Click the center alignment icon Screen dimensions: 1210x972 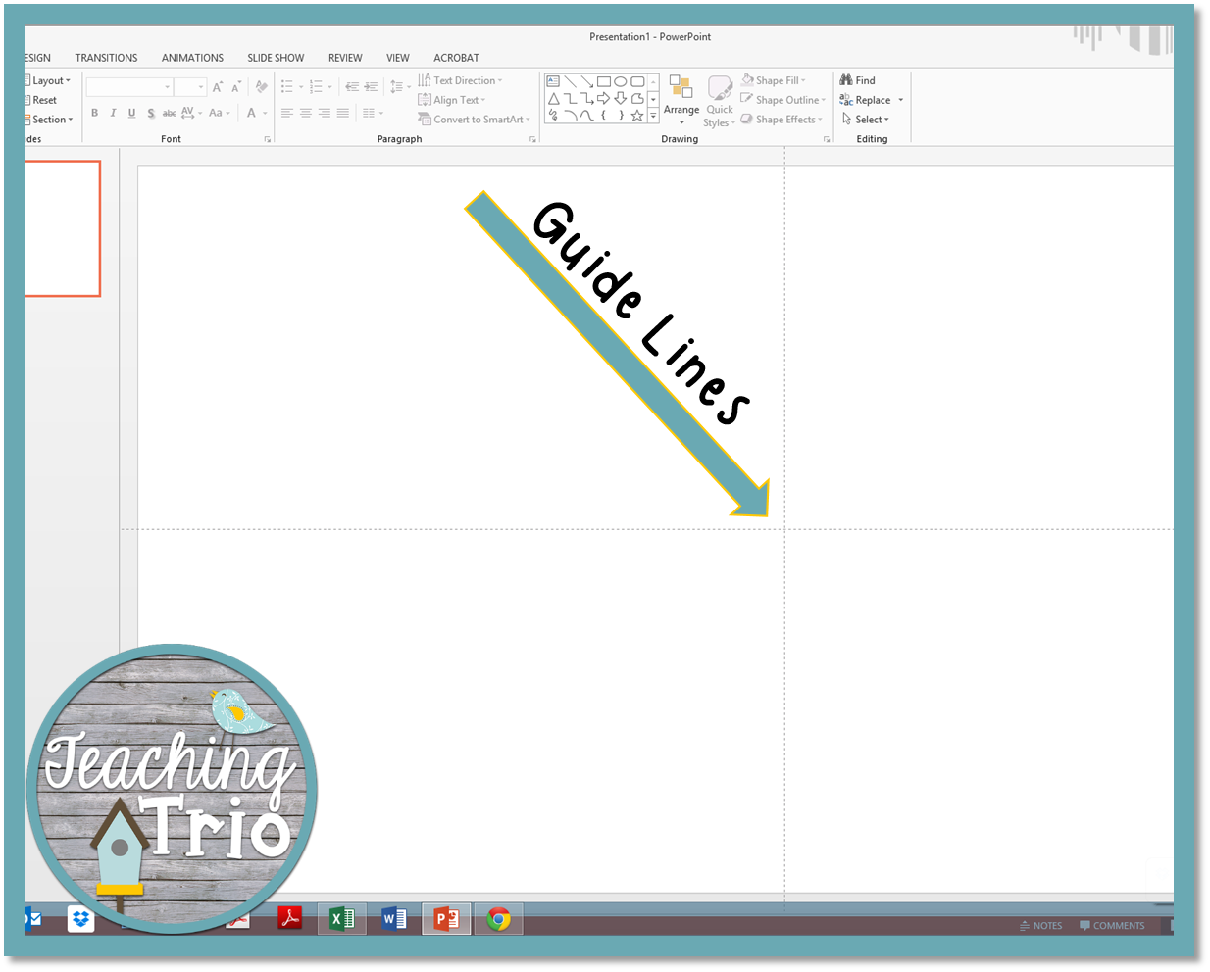(x=306, y=112)
